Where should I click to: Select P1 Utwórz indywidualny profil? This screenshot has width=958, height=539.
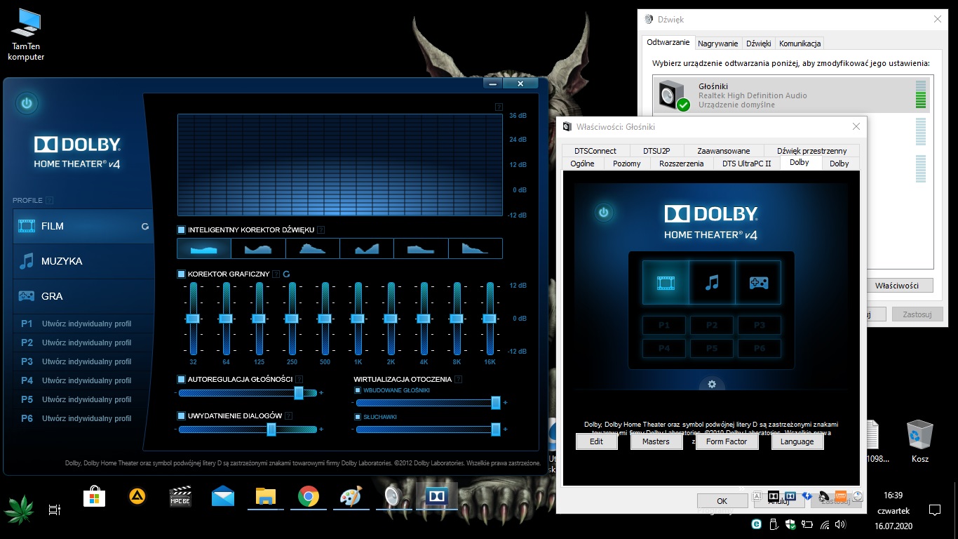pyautogui.click(x=83, y=324)
